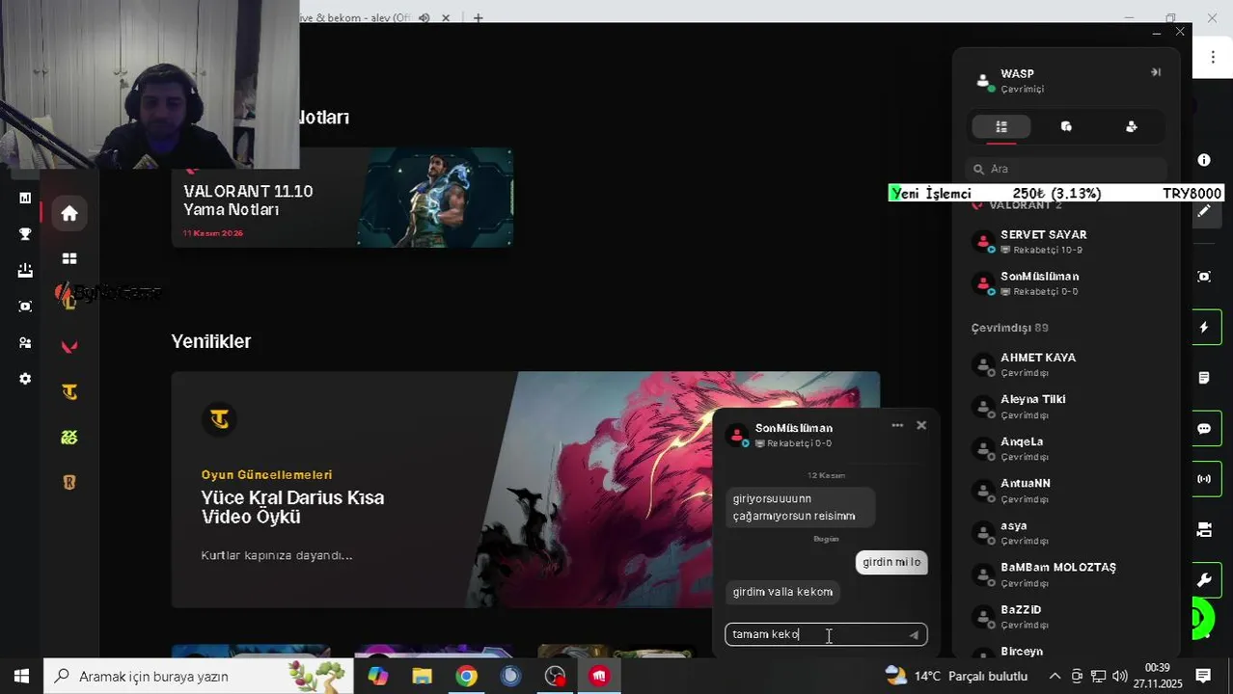The width and height of the screenshot is (1233, 694).
Task: Click the chat bubble icon on right edge
Action: tap(1204, 429)
